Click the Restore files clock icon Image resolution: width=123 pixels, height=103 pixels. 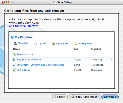tap(53, 43)
